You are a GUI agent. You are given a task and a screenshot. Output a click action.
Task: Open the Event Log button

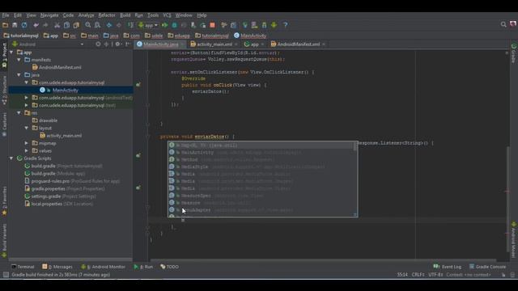[448, 267]
